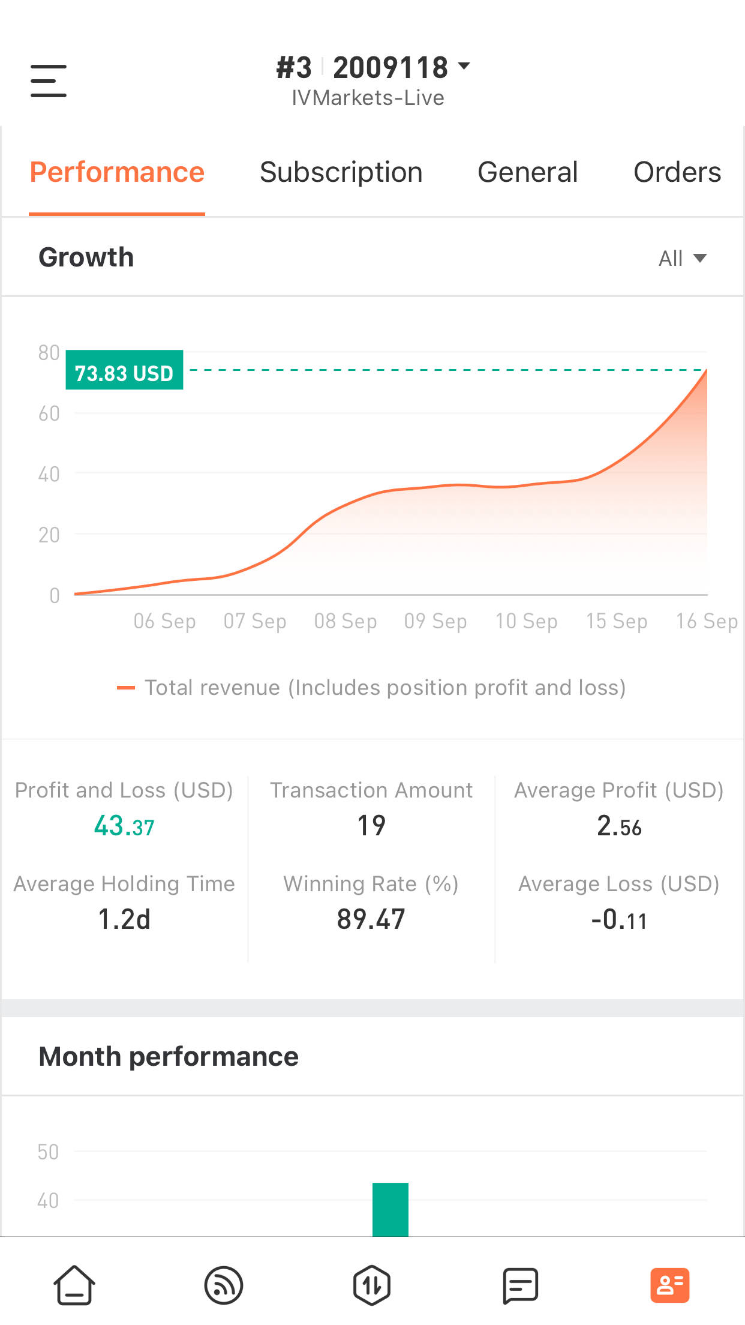This screenshot has width=745, height=1325.
Task: Open the messages chat icon
Action: (x=520, y=1285)
